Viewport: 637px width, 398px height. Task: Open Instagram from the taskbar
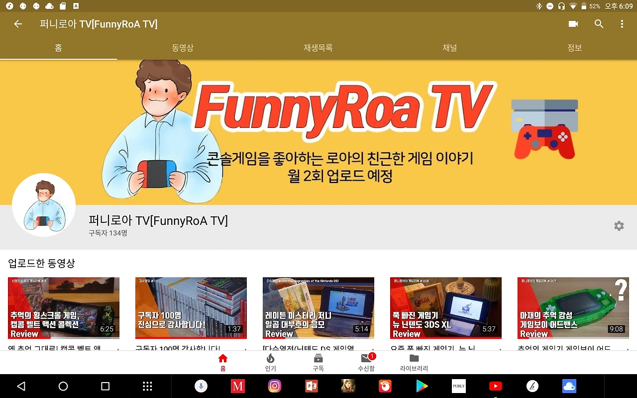pyautogui.click(x=274, y=386)
